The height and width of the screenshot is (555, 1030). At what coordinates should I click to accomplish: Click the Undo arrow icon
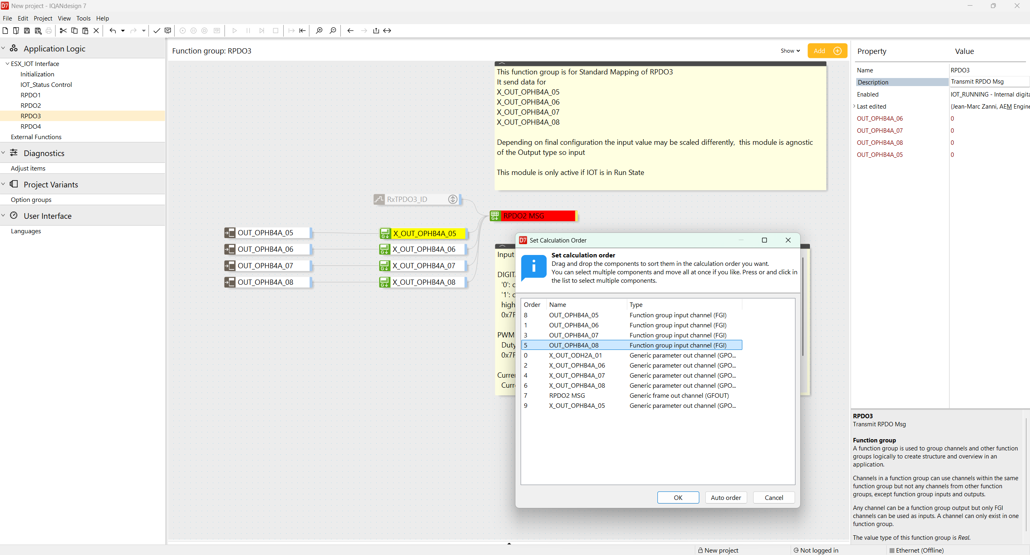tap(113, 31)
